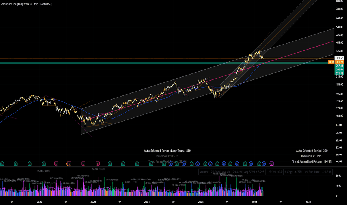Click the orange 301.96 price label

tap(339, 62)
